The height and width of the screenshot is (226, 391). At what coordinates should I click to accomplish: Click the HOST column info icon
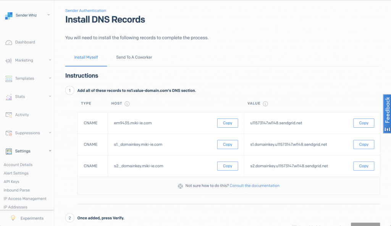coord(127,104)
